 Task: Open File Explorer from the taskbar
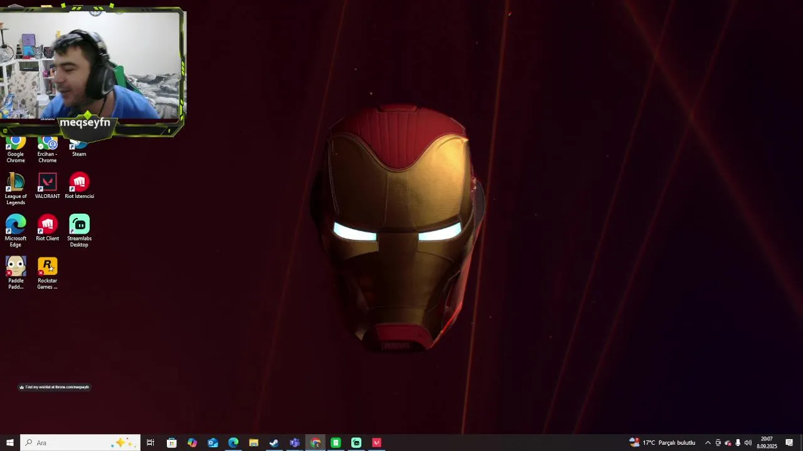tap(253, 443)
